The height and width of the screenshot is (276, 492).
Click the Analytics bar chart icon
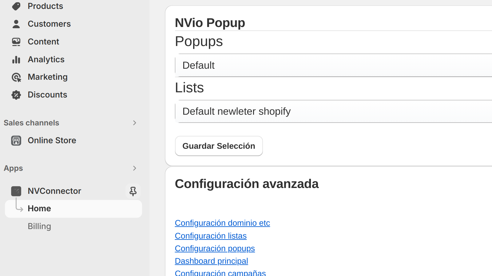pos(16,59)
